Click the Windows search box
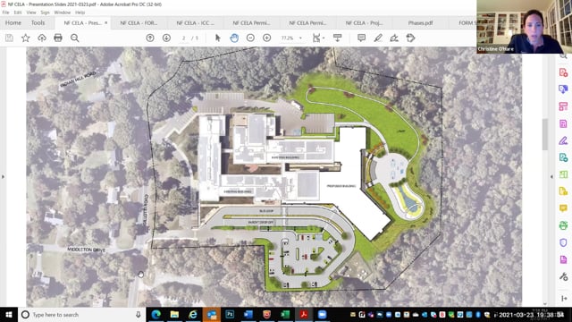Screen dimensions: 572x322 (x=82, y=314)
